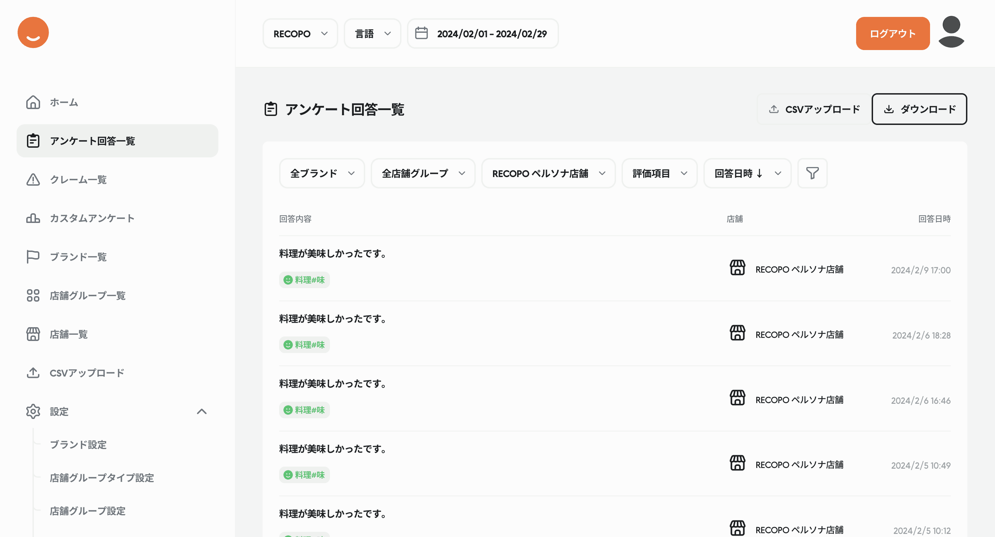Click the 料理#味 tag on first response

click(x=304, y=280)
